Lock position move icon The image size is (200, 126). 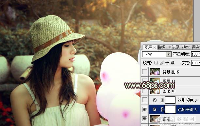click(x=167, y=63)
